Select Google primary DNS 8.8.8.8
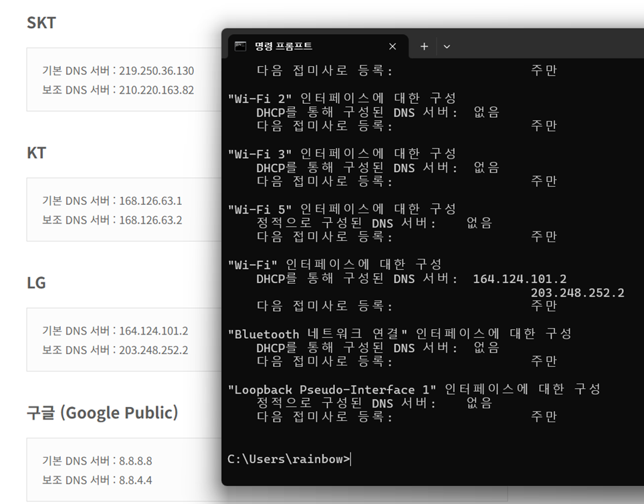This screenshot has height=504, width=644. click(136, 461)
